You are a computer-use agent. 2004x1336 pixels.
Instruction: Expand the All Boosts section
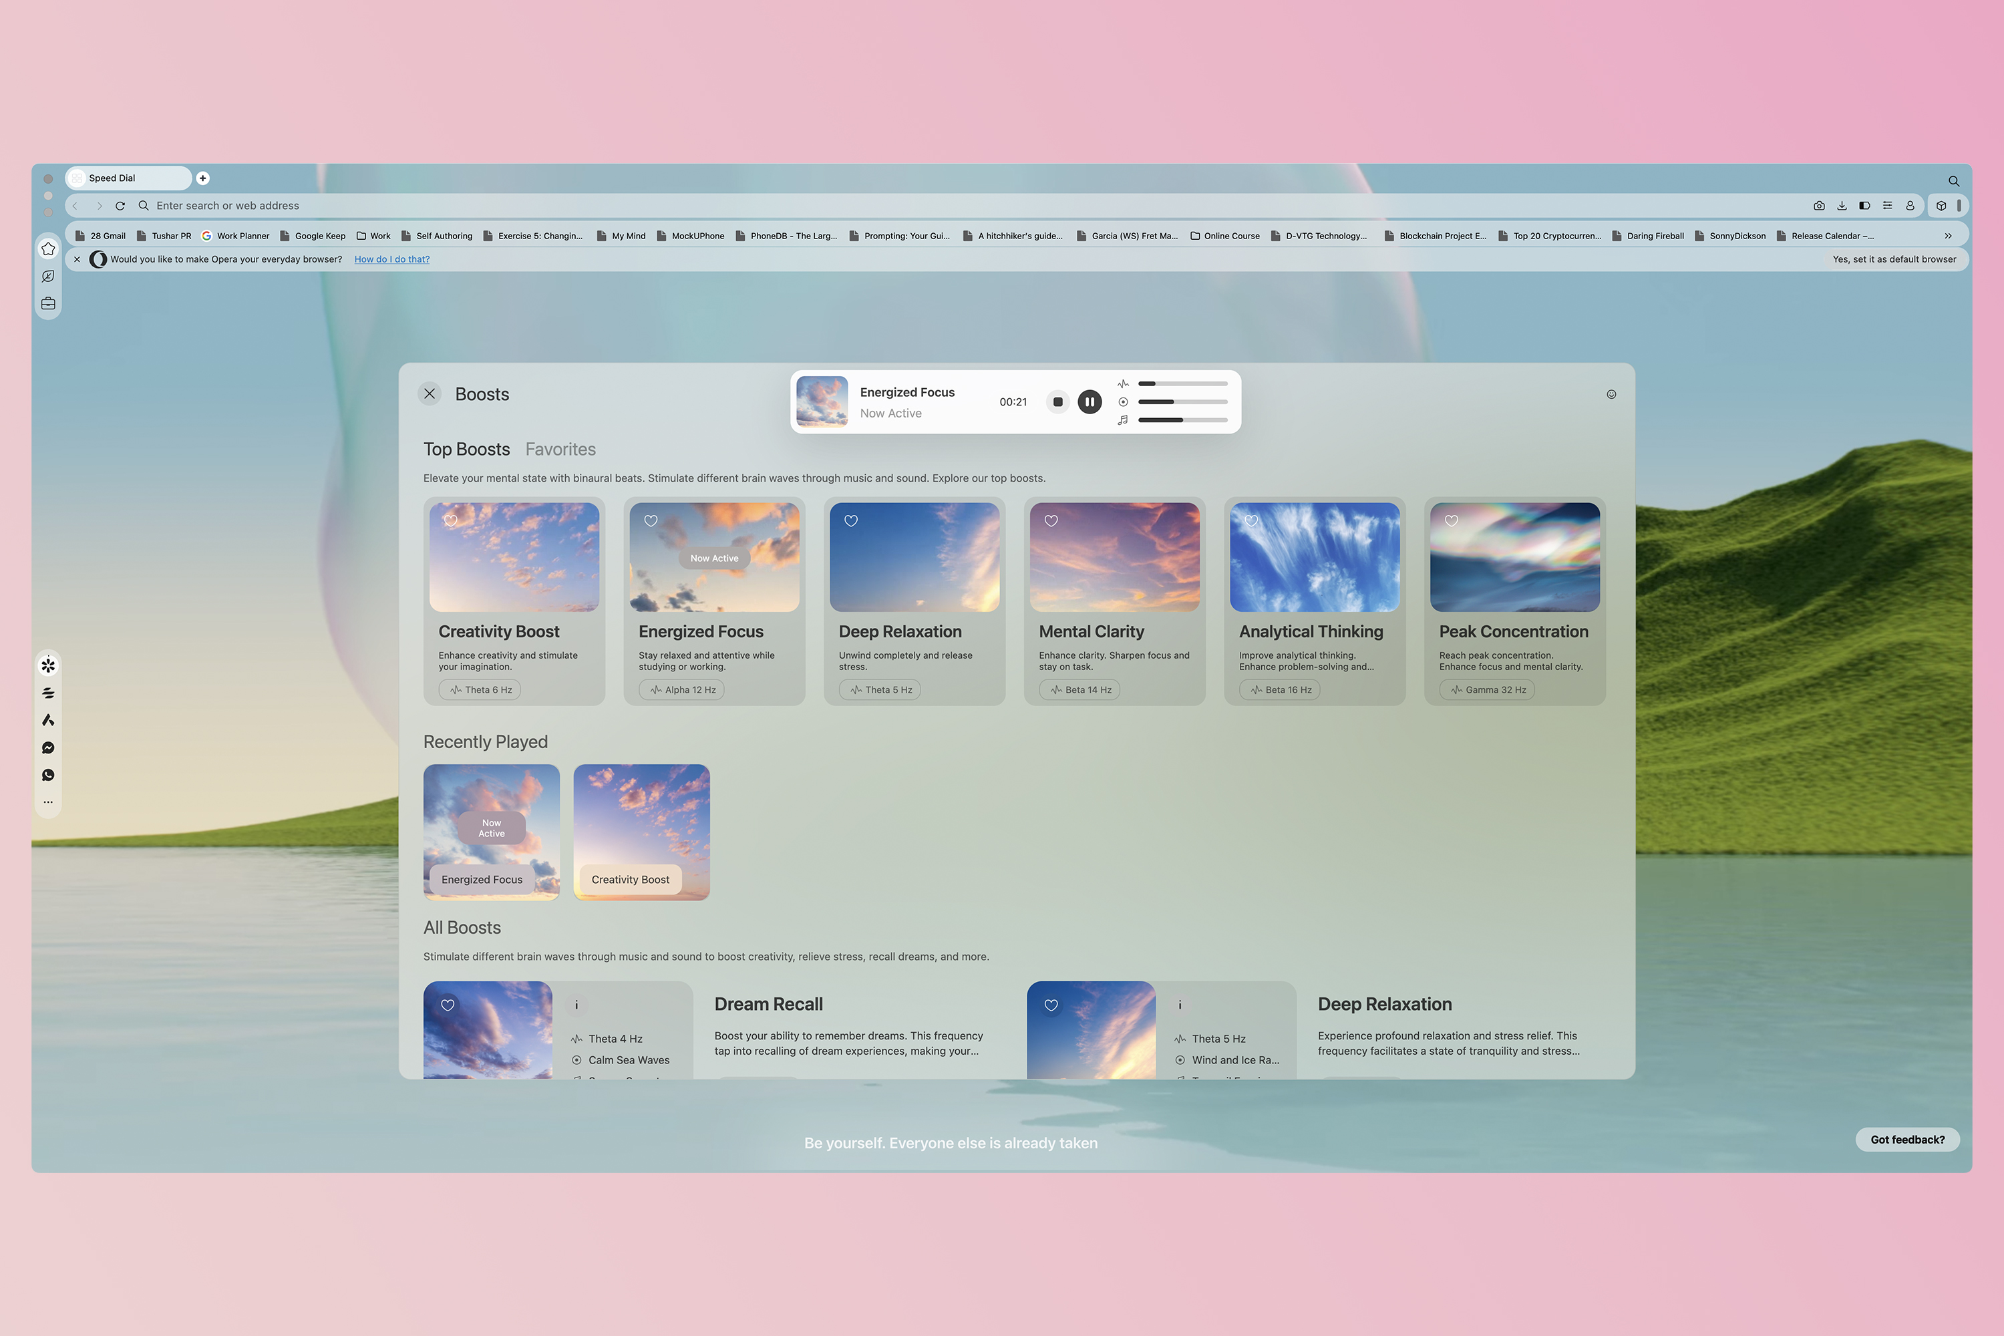pyautogui.click(x=461, y=927)
